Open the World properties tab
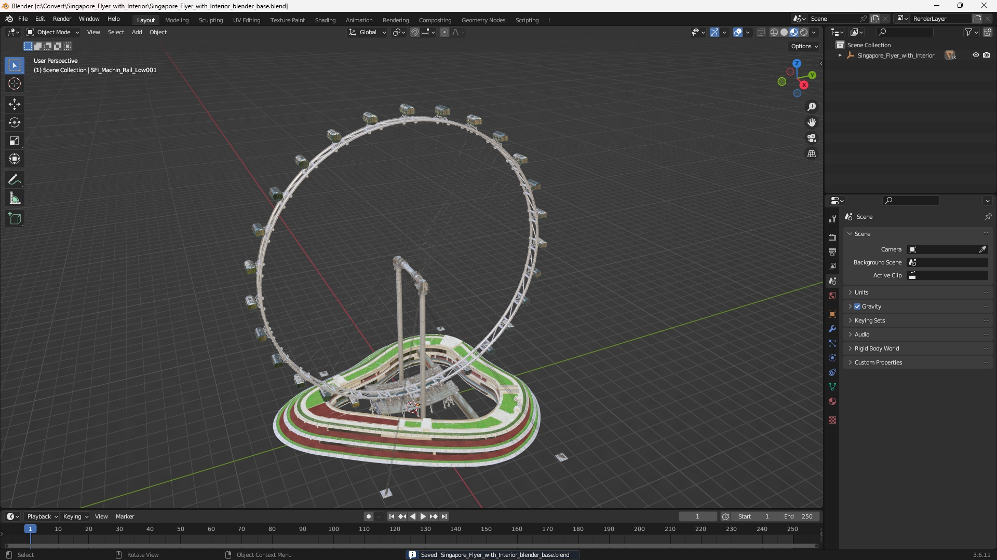The image size is (997, 560). pyautogui.click(x=832, y=296)
